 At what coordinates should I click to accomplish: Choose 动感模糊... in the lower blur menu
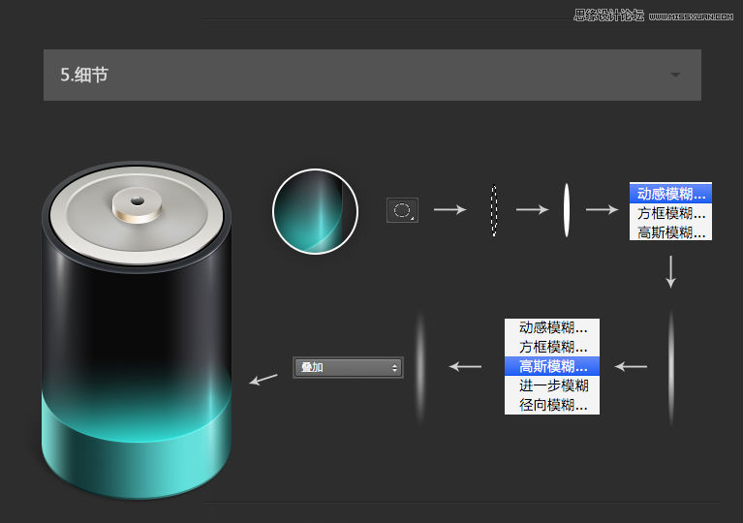pos(552,327)
